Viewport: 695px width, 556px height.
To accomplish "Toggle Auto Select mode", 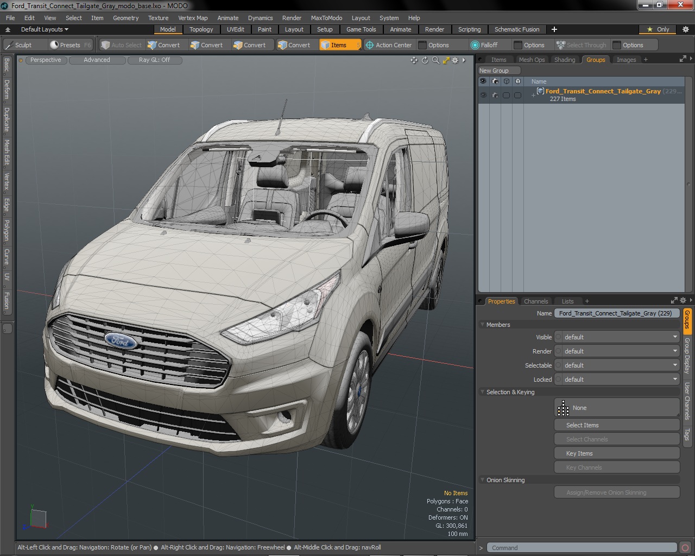I will 121,45.
